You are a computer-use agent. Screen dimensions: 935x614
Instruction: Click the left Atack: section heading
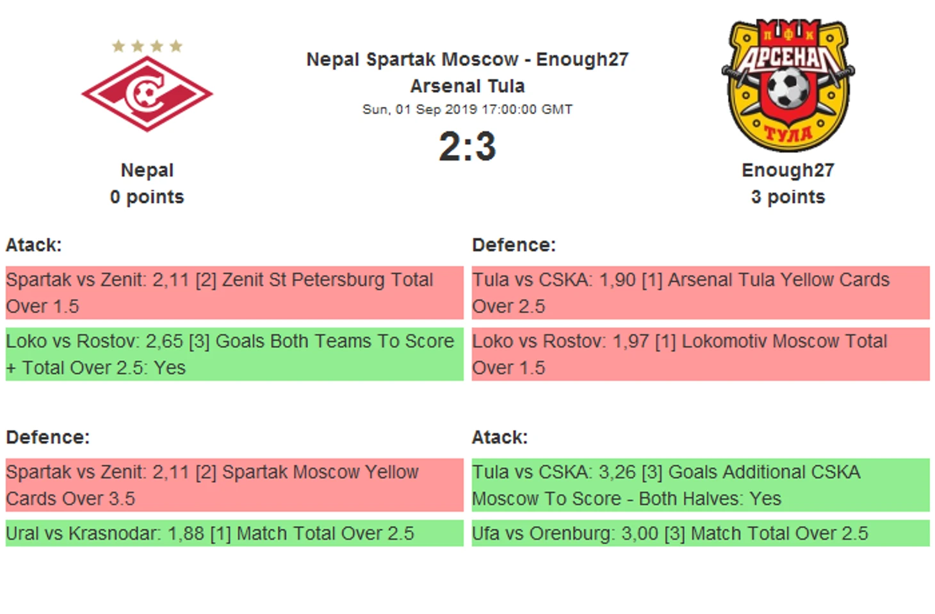[34, 245]
